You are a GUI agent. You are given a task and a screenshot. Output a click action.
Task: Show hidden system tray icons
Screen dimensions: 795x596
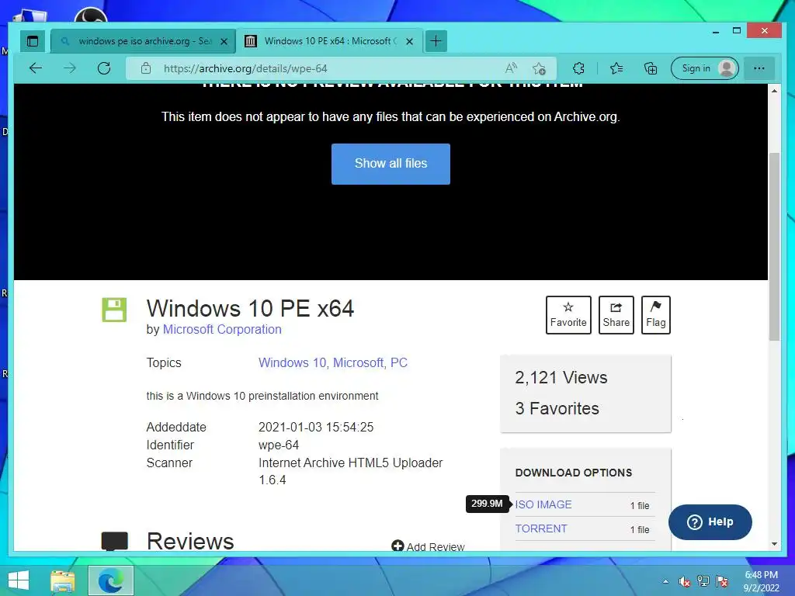point(665,581)
